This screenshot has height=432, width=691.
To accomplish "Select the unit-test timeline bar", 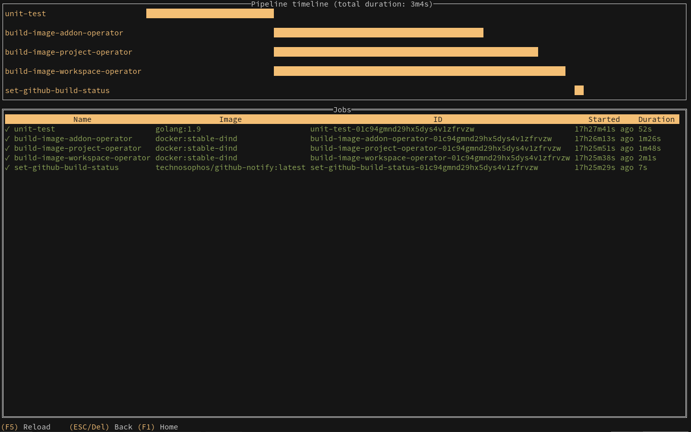I will click(x=210, y=14).
